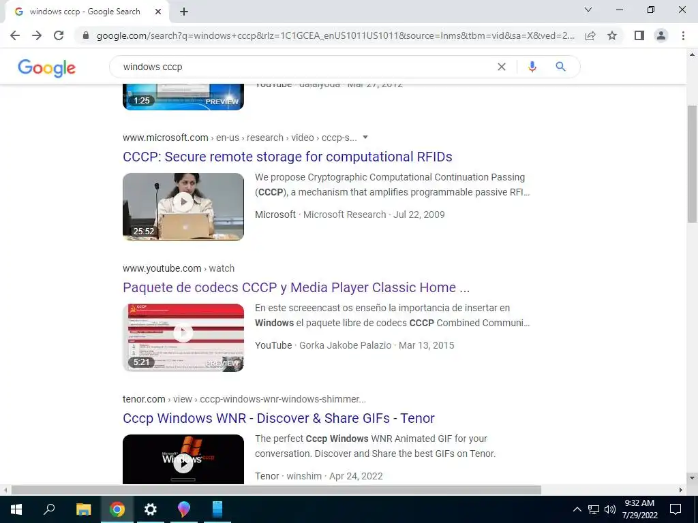Open 'CCCP: Secure remote storage' result
This screenshot has width=698, height=523.
[288, 157]
